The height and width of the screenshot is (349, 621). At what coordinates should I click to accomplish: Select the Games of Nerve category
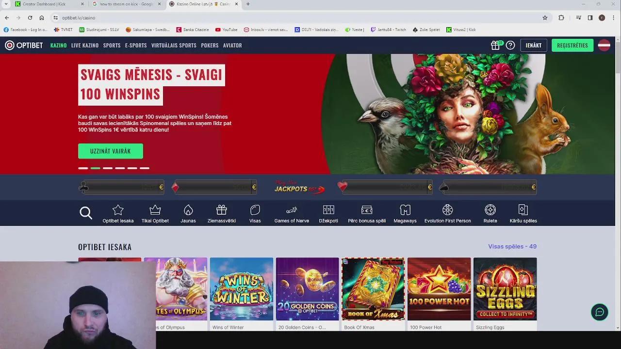(x=292, y=214)
